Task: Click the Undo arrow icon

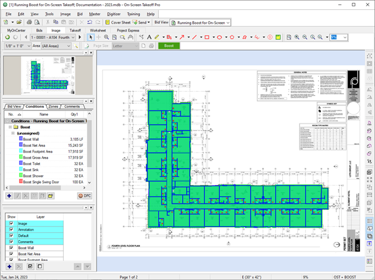Action: pyautogui.click(x=90, y=22)
